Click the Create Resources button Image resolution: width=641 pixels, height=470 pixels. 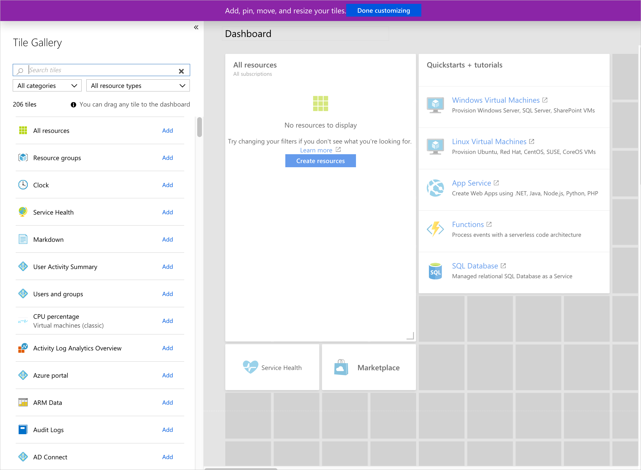[x=320, y=160]
